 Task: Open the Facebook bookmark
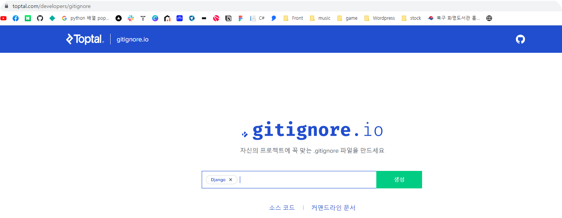16,18
